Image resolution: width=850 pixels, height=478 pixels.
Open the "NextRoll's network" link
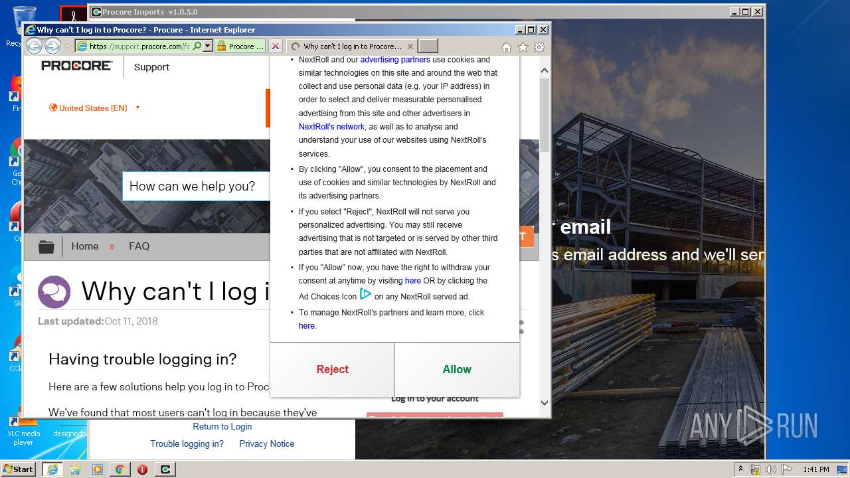click(331, 127)
